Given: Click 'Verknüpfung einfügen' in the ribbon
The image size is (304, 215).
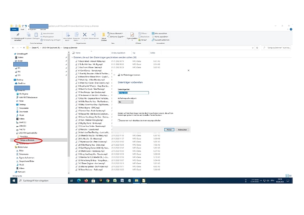Looking at the screenshot, I should (51, 40).
